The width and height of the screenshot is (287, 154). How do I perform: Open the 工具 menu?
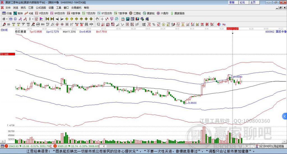(x=59, y=8)
